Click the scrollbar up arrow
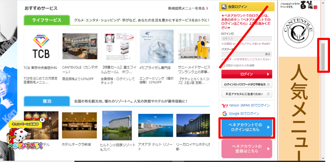The width and height of the screenshot is (330, 162). (x=323, y=3)
